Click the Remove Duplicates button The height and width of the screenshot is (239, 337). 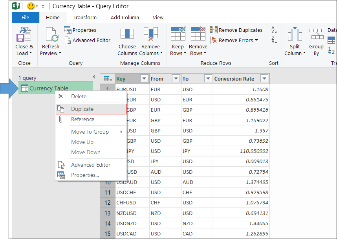(x=236, y=30)
